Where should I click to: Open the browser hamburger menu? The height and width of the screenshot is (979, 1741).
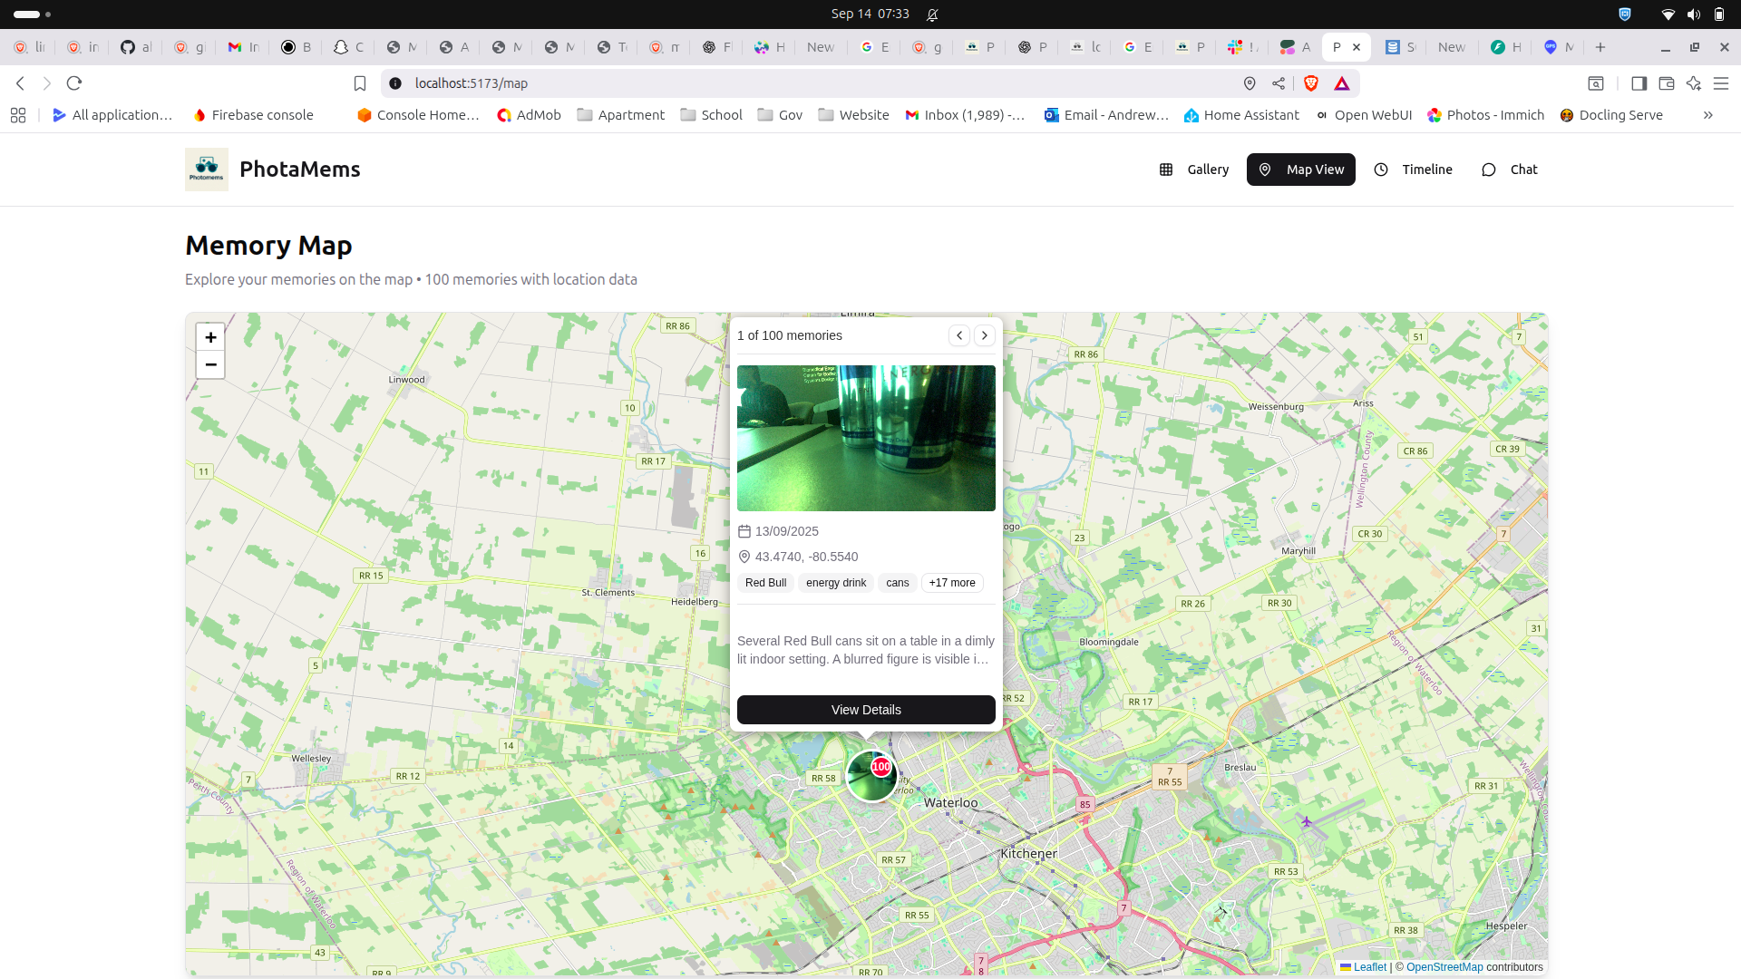pos(1721,83)
